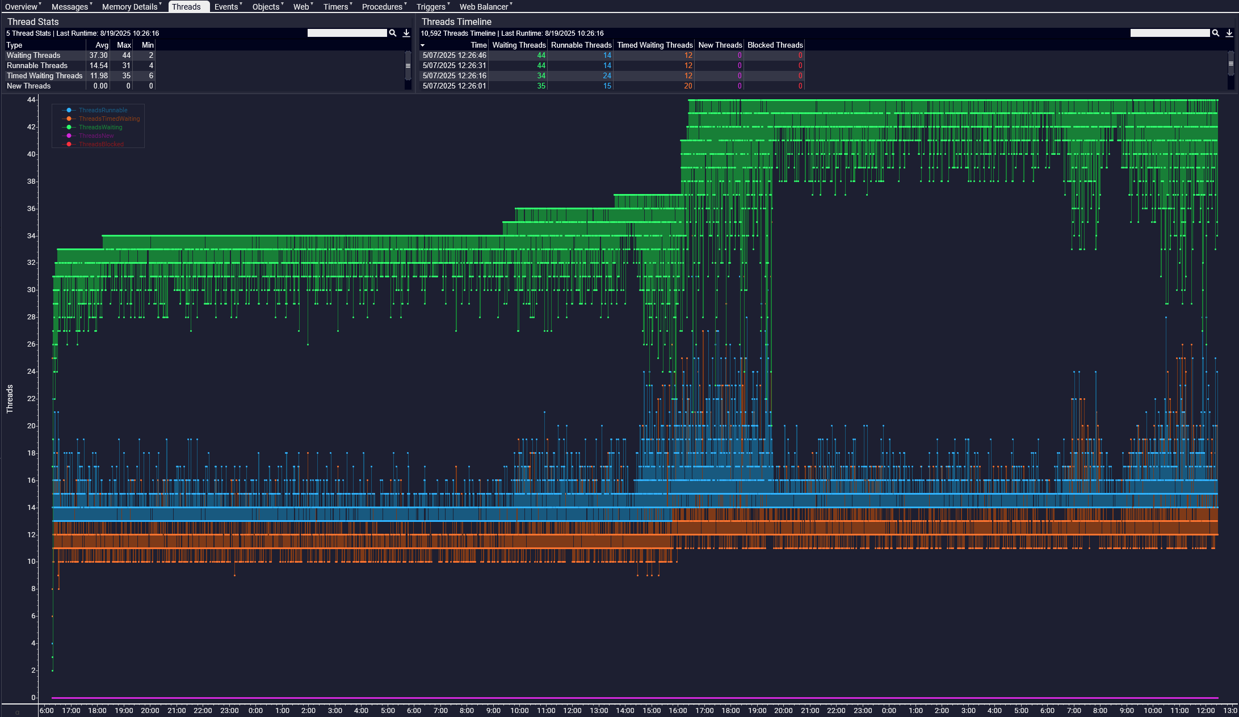Click the Thread Stats download arrow icon
The height and width of the screenshot is (717, 1239).
pyautogui.click(x=406, y=33)
